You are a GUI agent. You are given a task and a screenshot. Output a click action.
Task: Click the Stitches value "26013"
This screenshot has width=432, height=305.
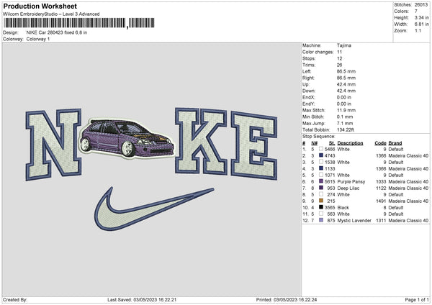(421, 5)
